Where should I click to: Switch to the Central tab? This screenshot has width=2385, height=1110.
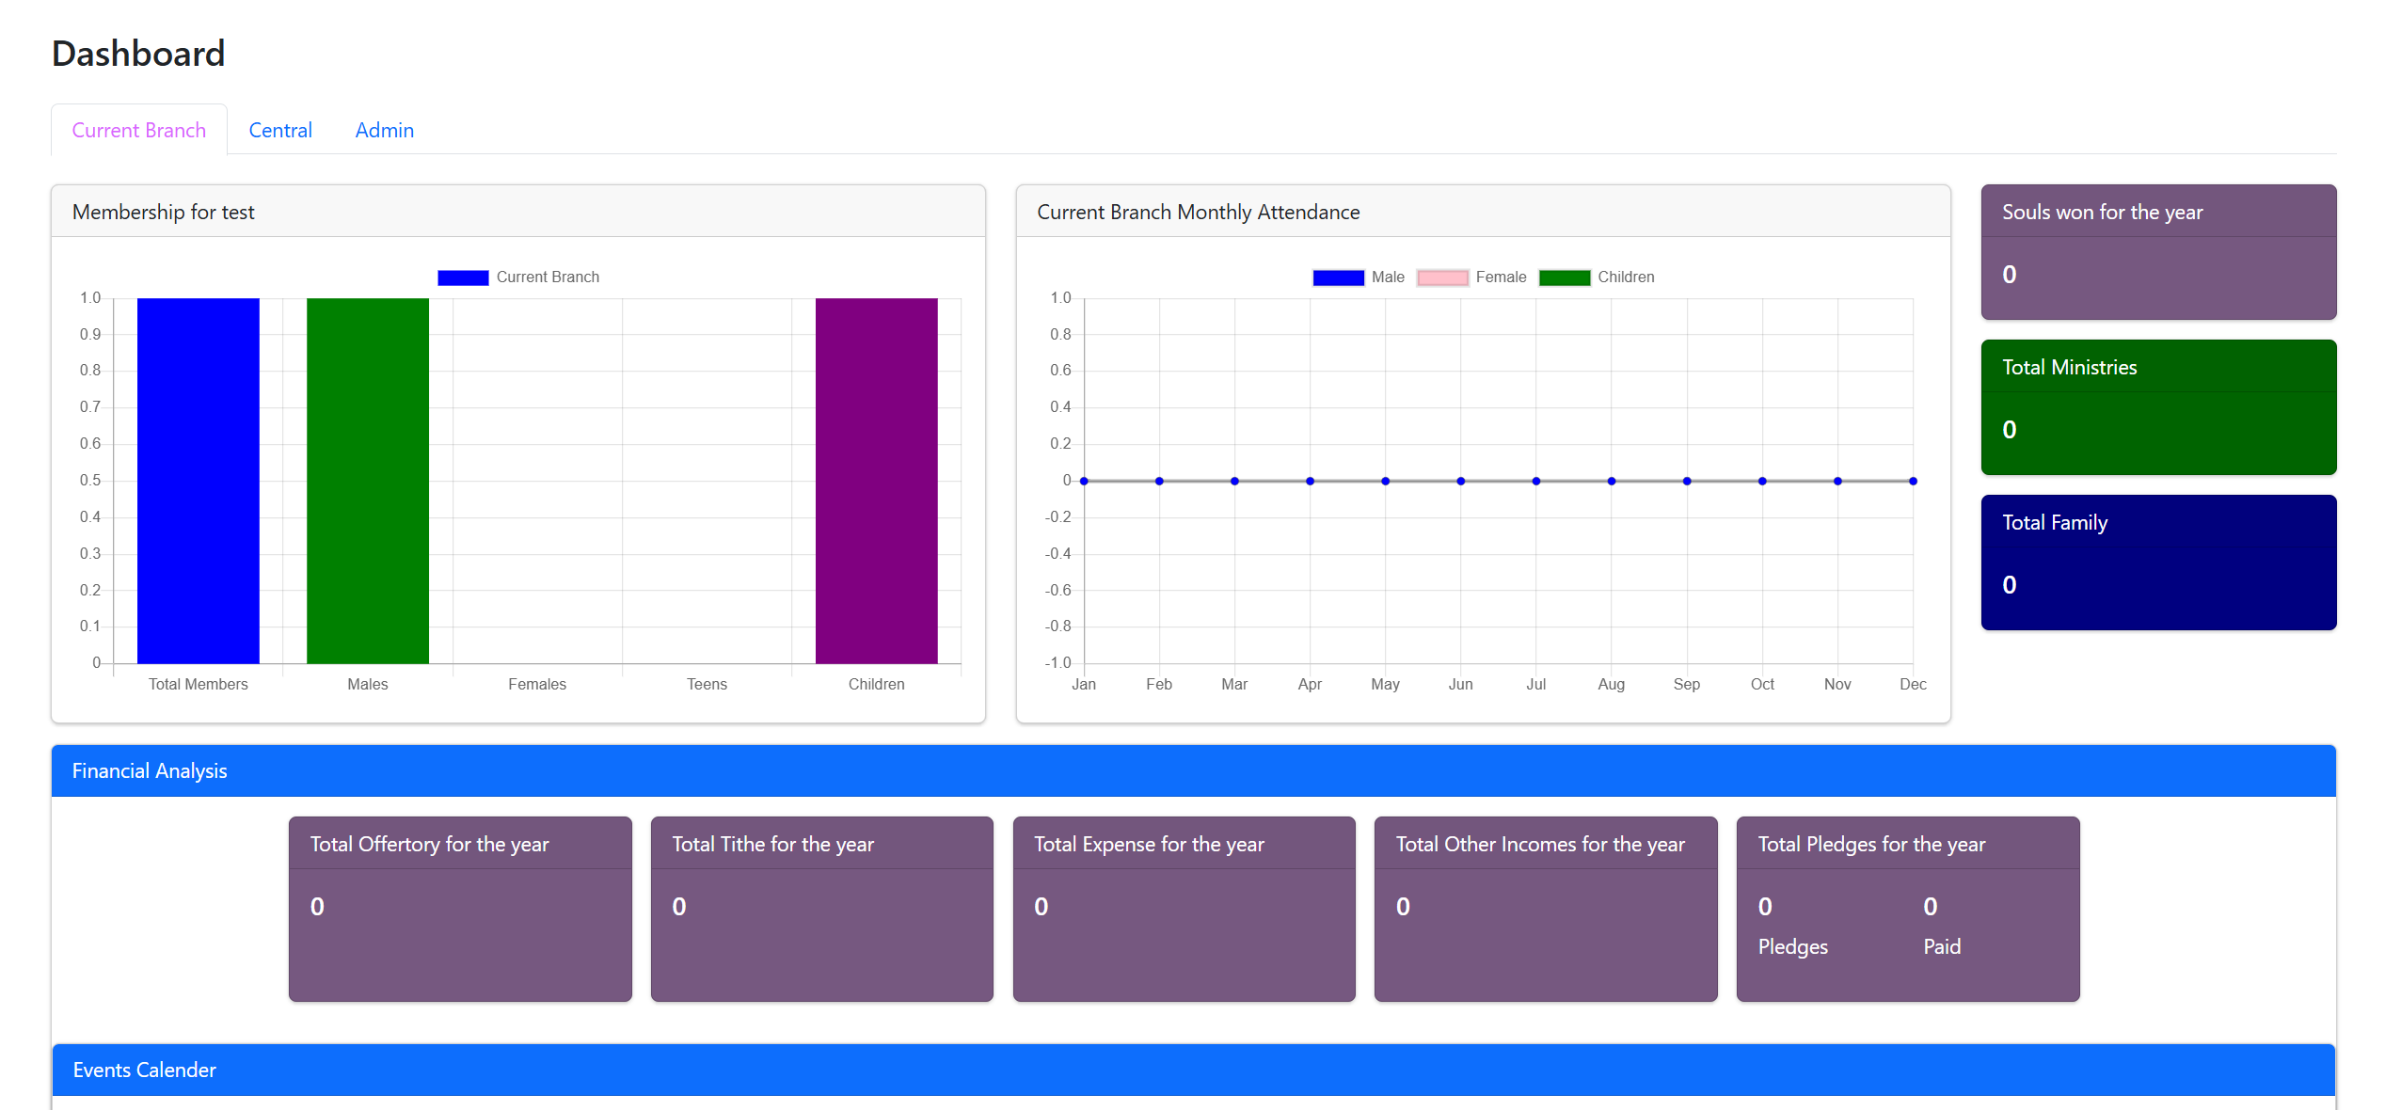coord(279,130)
